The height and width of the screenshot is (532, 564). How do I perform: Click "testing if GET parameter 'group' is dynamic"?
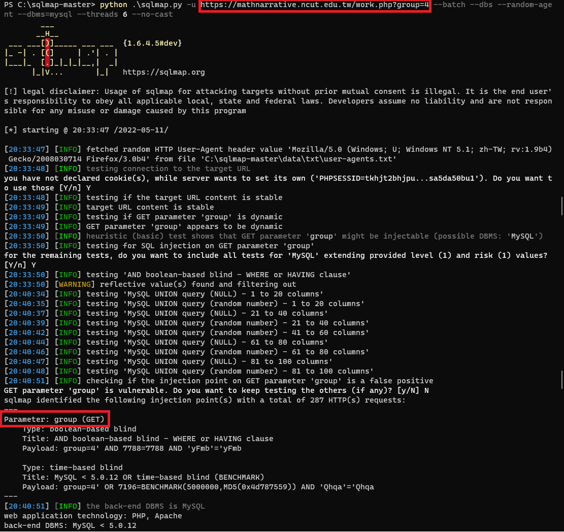143,217
